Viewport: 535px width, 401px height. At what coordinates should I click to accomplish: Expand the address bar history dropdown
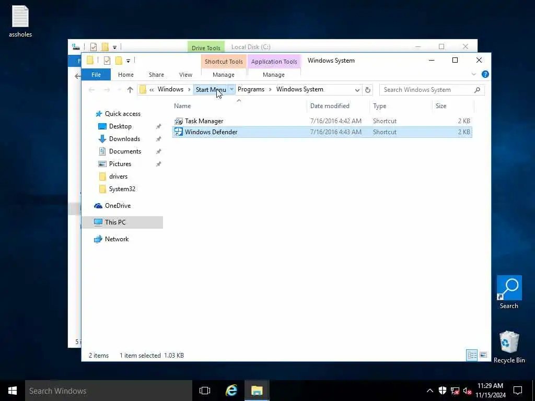pos(357,90)
